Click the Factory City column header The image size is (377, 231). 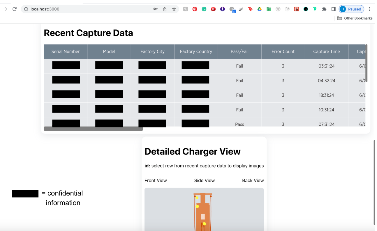point(152,51)
